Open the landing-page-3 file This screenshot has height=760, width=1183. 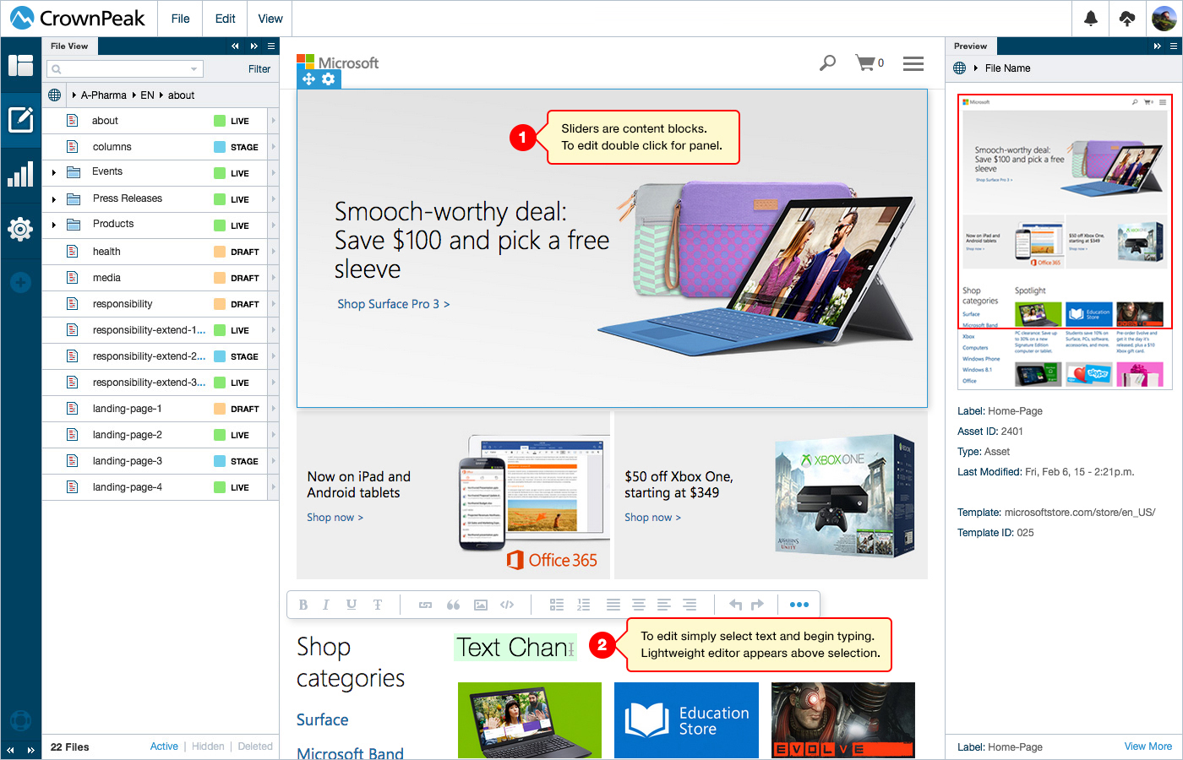tap(128, 461)
